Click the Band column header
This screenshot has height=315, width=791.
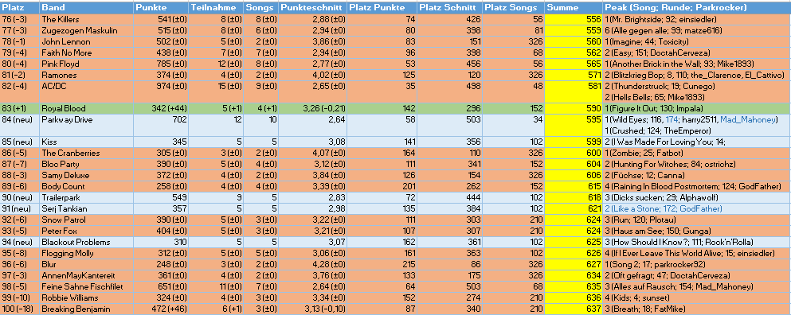pos(86,8)
